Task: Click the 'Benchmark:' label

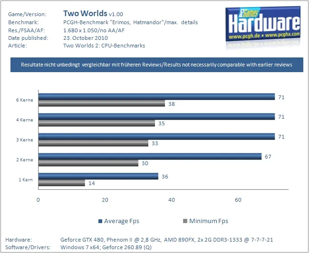Action: [23, 22]
